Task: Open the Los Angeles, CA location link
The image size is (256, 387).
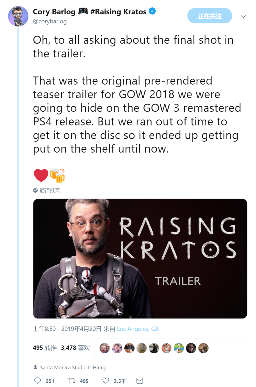Action: click(x=138, y=329)
